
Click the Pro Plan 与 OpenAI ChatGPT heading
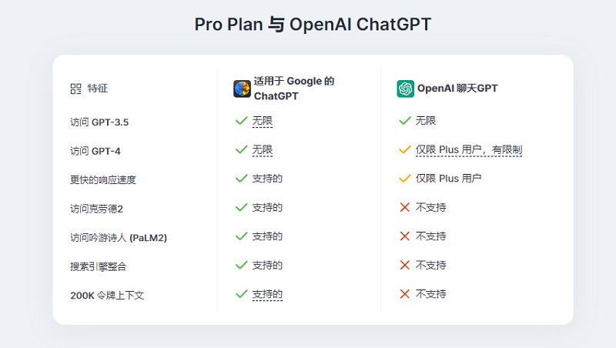coord(313,25)
